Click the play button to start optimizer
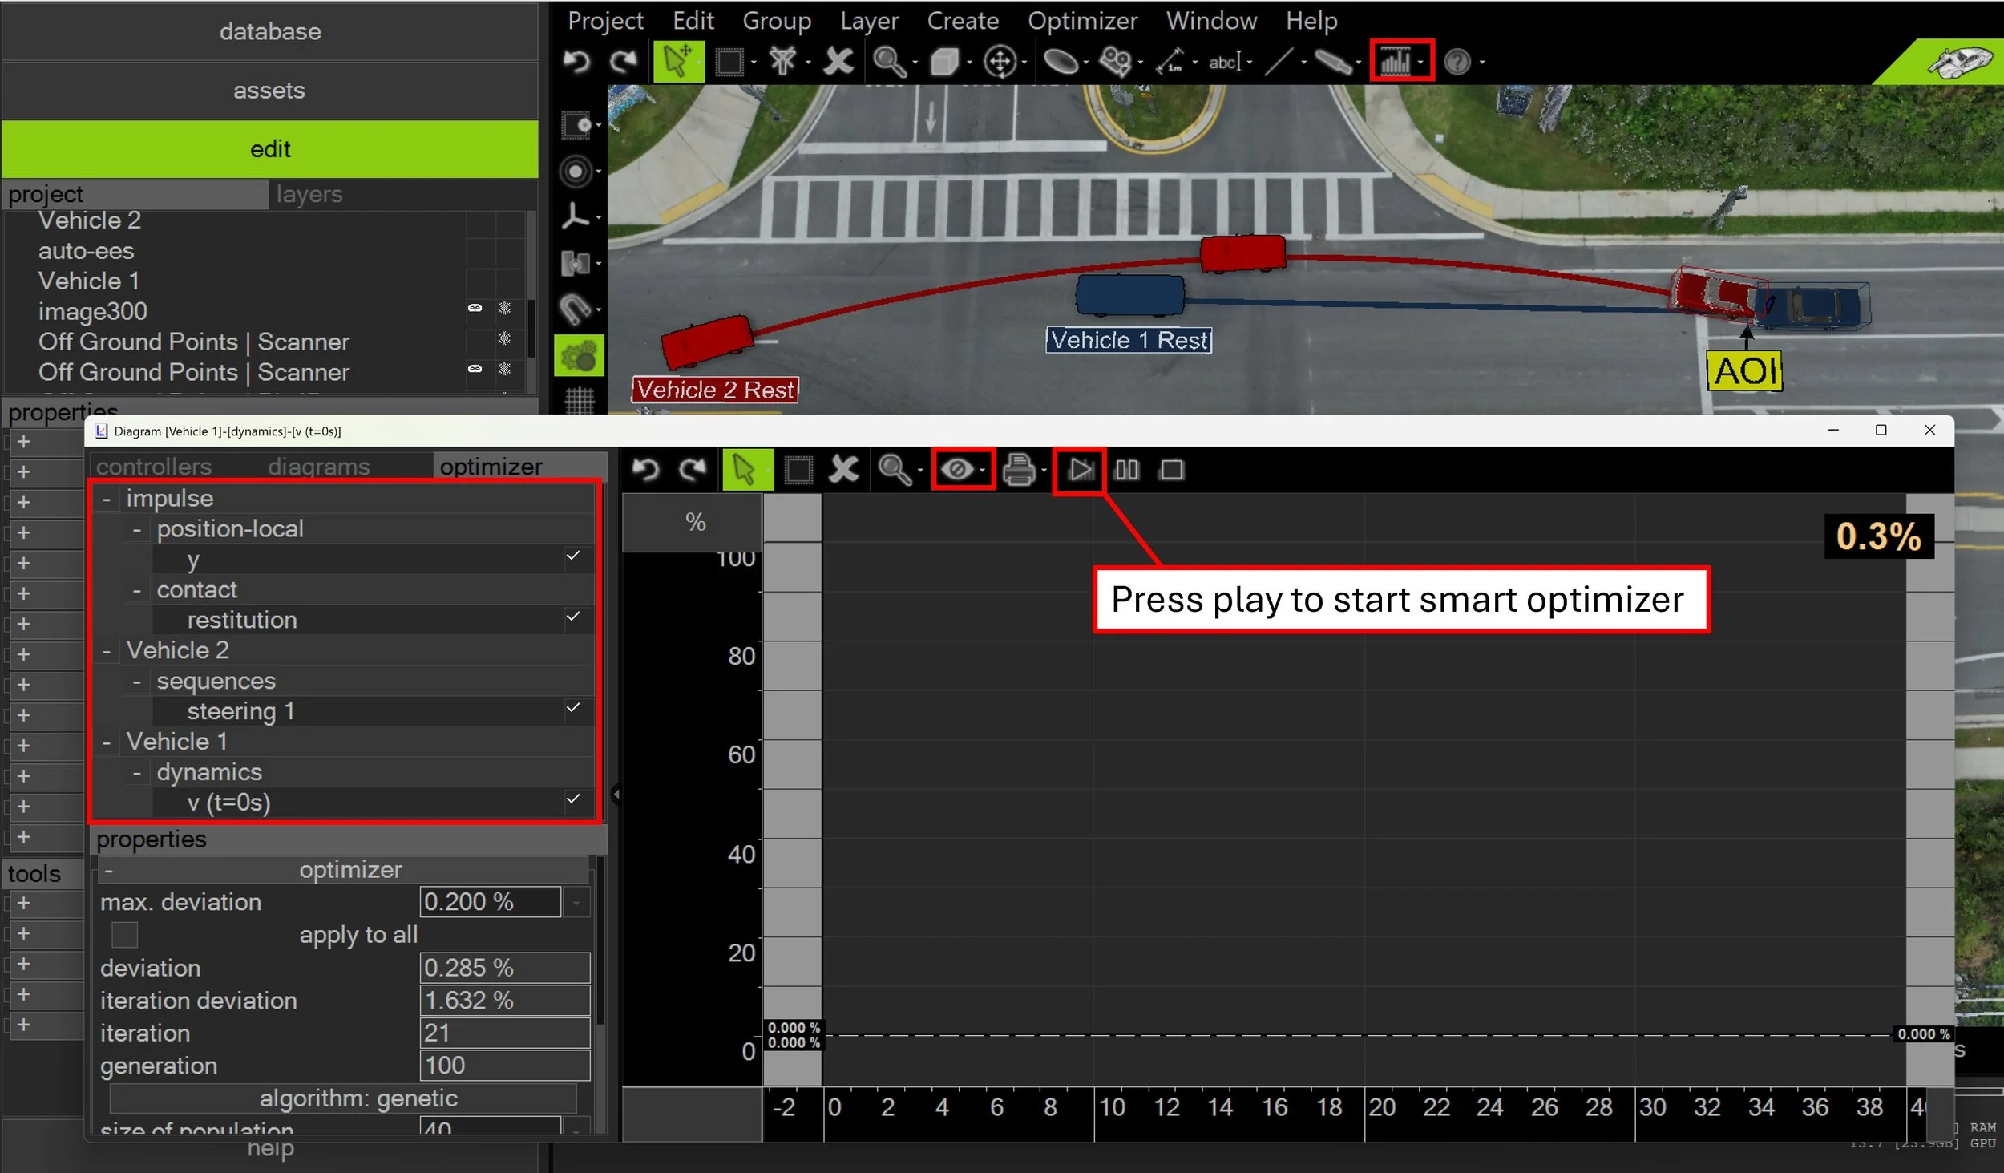 pyautogui.click(x=1080, y=470)
